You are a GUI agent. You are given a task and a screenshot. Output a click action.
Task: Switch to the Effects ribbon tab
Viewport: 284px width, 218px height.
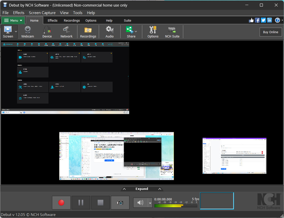tap(53, 20)
